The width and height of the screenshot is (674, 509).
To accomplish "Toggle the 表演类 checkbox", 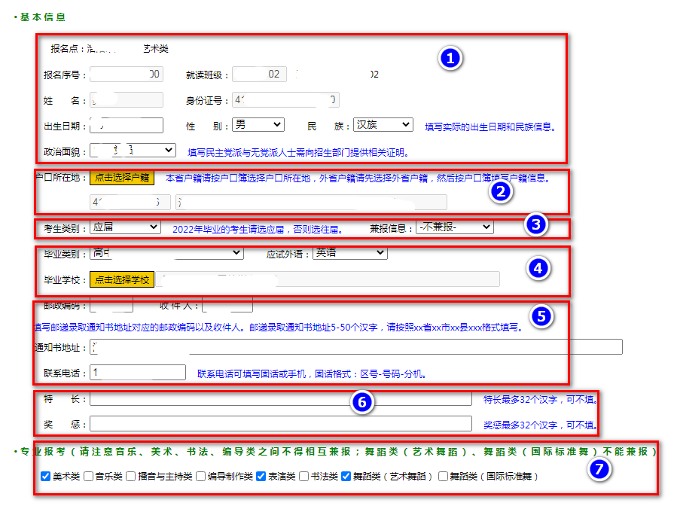I will [x=261, y=477].
